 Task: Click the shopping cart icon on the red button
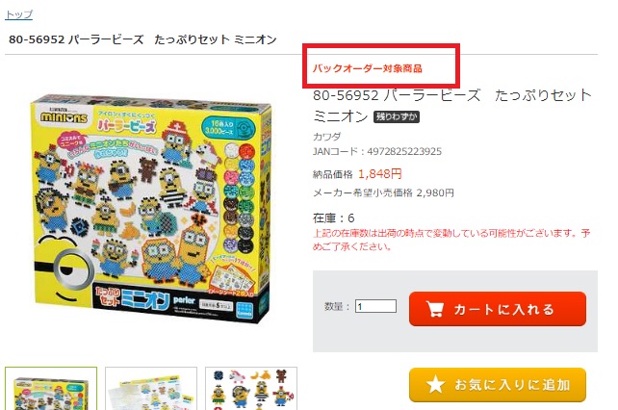[435, 309]
